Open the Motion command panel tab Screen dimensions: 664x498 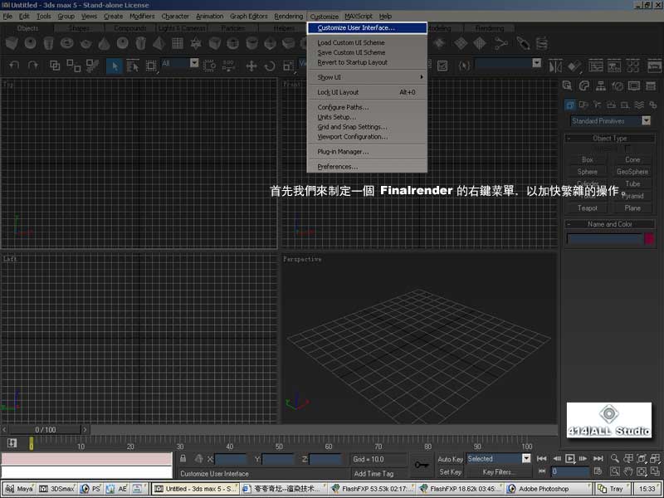coord(618,86)
